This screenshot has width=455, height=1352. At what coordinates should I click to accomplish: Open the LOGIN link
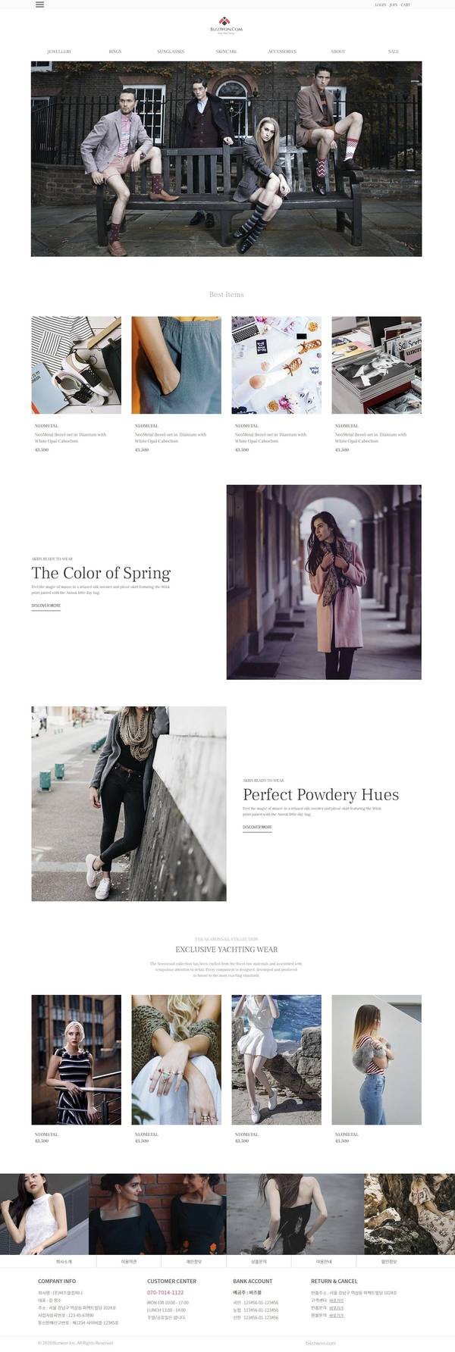pos(380,5)
